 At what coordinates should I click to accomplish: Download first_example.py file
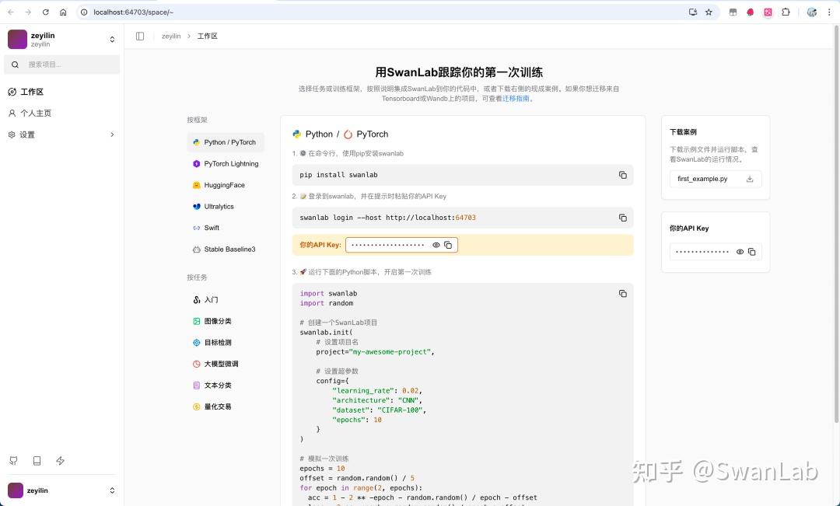click(x=750, y=179)
